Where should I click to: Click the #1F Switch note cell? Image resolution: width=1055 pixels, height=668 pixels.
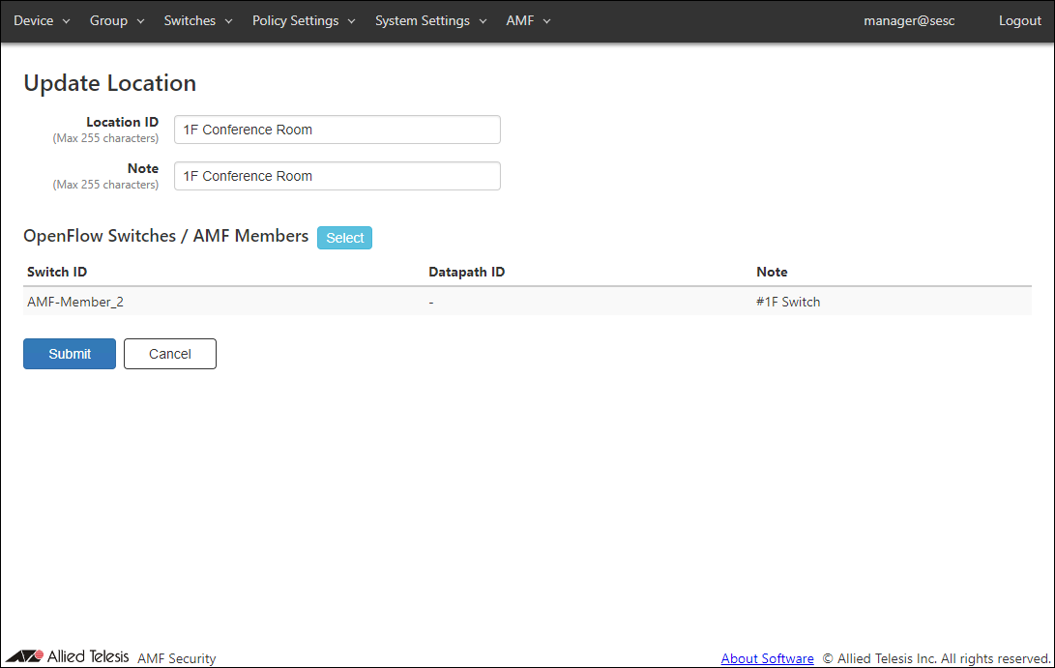click(788, 302)
